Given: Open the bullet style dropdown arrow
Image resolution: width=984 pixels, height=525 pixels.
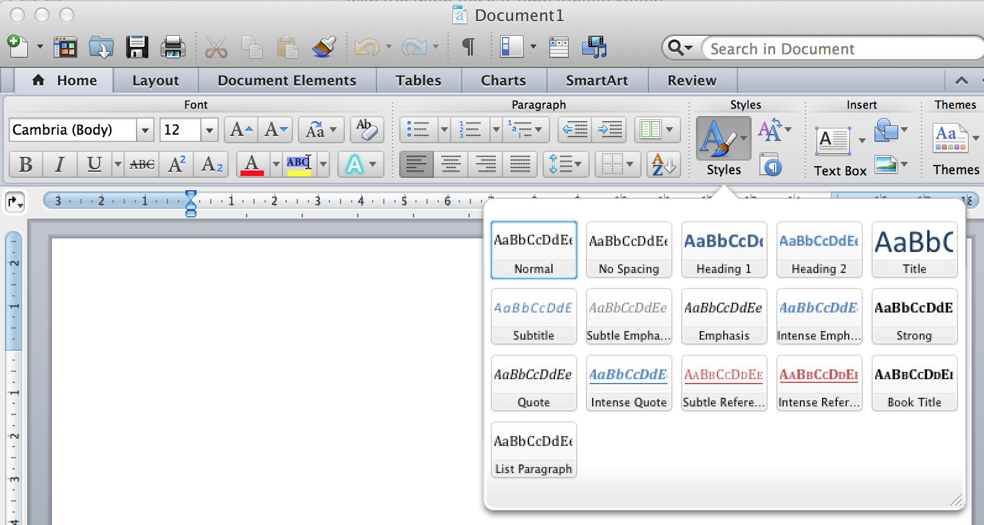Looking at the screenshot, I should tap(444, 130).
